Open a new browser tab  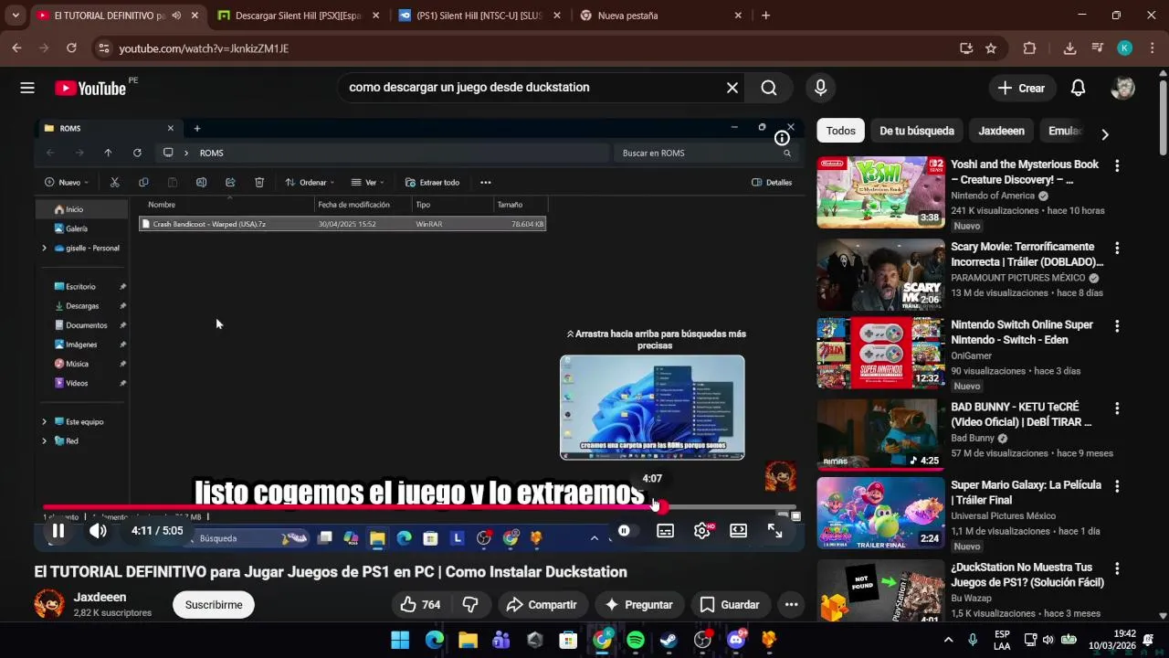[x=765, y=16]
